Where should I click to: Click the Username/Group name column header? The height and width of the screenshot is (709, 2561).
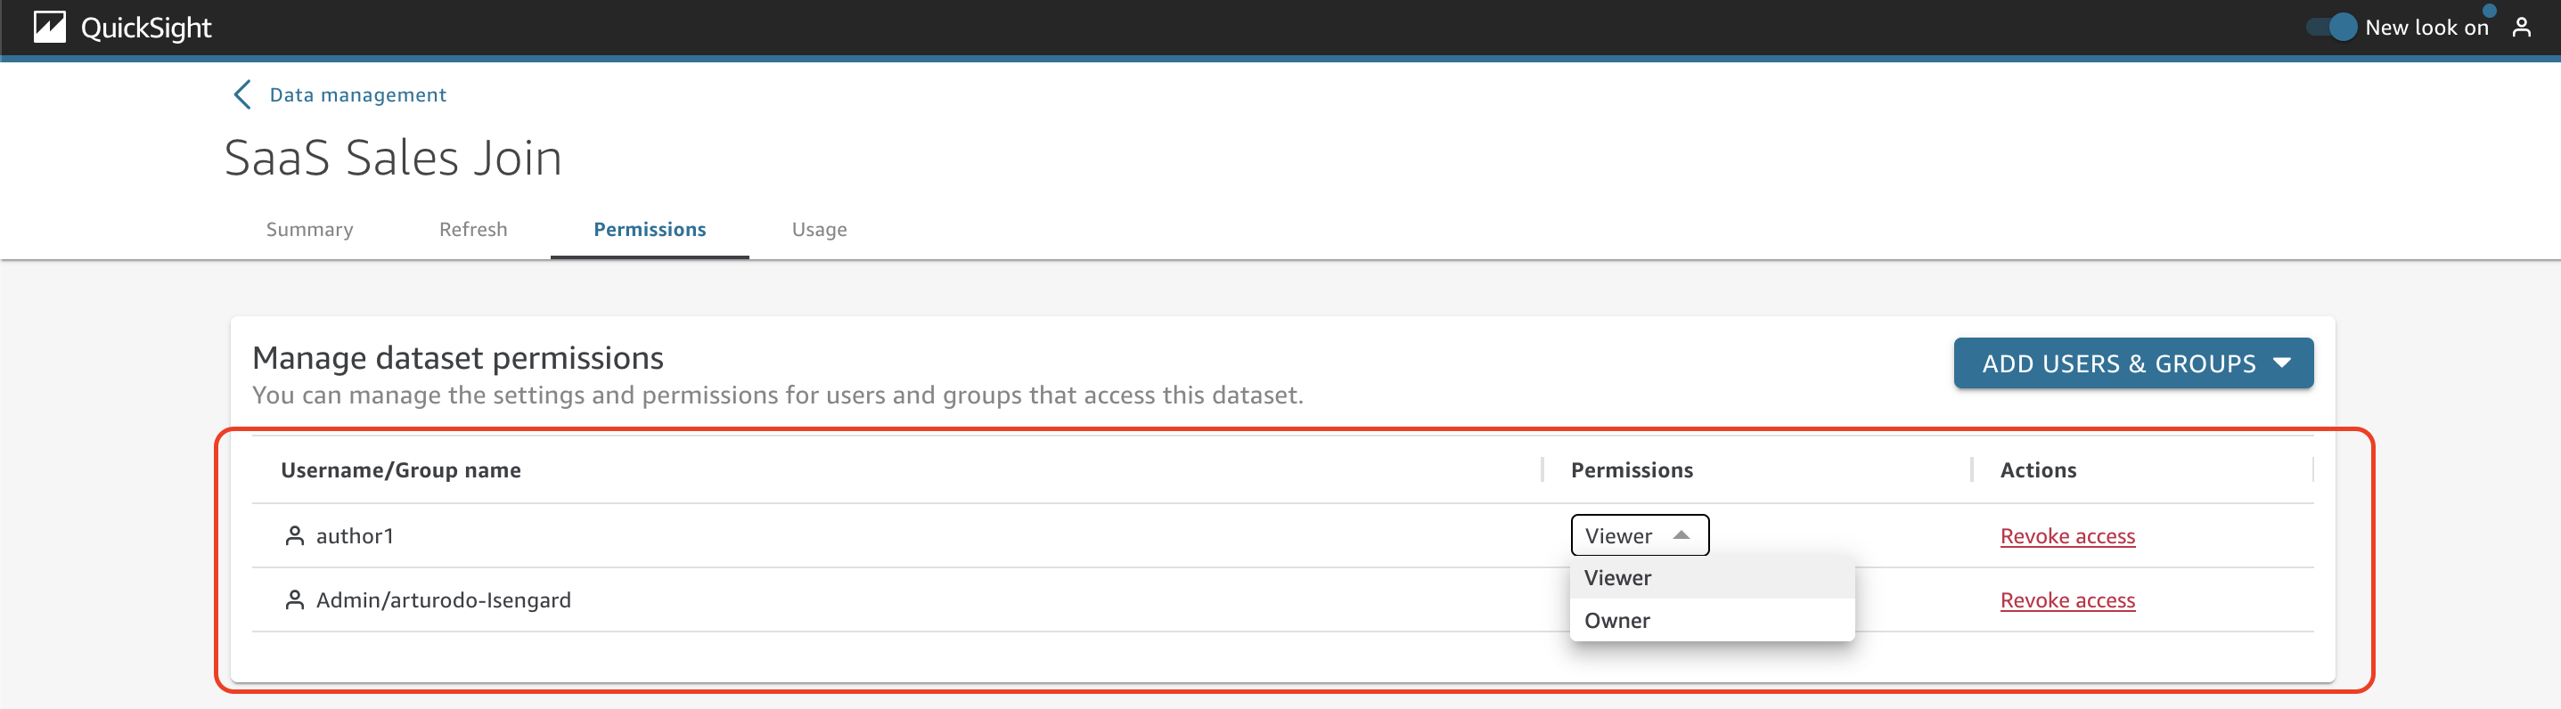[x=401, y=470]
